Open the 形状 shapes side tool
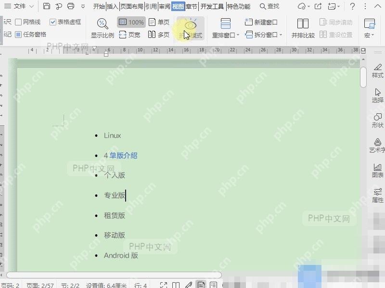This screenshot has width=385, height=288. tap(378, 121)
